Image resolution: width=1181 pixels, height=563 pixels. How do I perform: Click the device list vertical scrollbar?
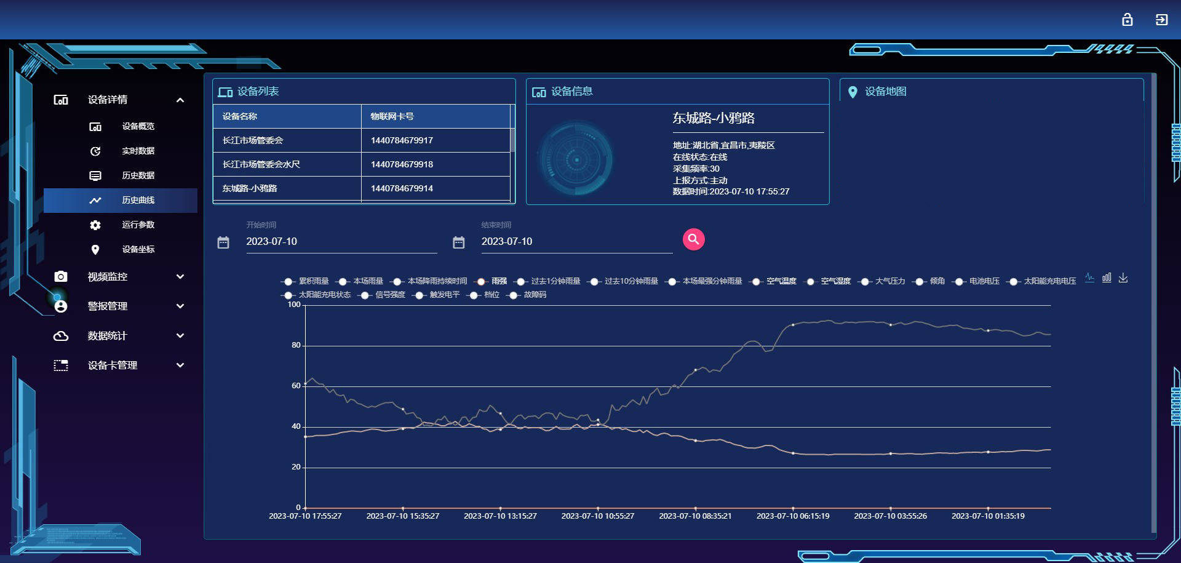[x=512, y=140]
